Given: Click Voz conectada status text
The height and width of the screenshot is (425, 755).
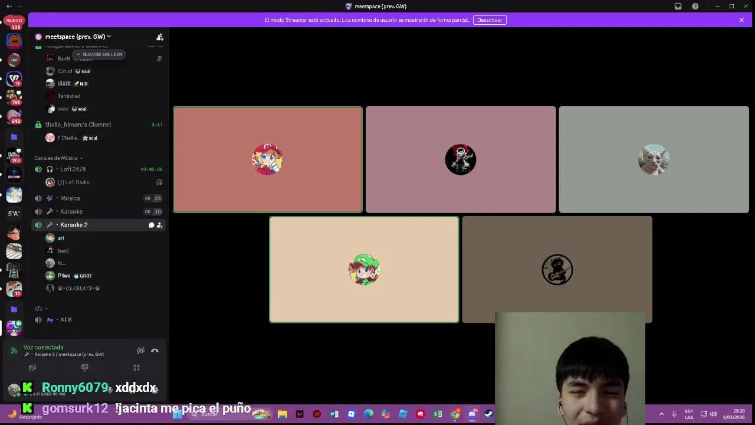Looking at the screenshot, I should pyautogui.click(x=44, y=347).
